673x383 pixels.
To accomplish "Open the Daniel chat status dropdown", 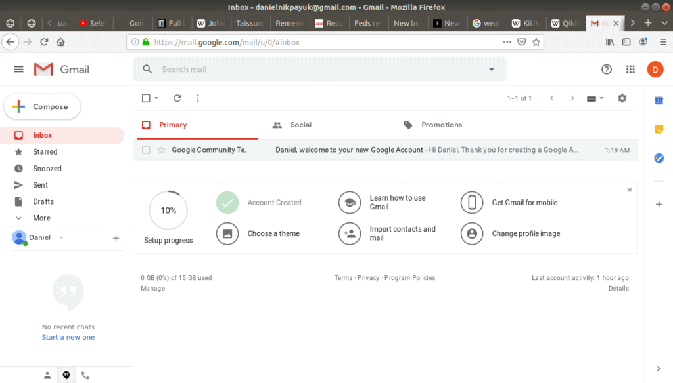I will pos(61,237).
